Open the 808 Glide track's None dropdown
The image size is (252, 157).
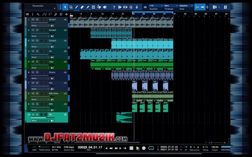point(40,99)
